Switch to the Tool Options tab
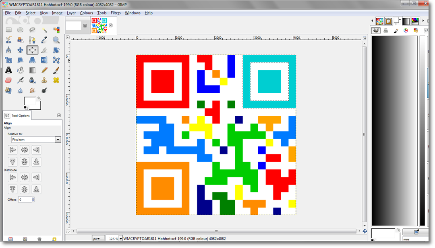 17,115
